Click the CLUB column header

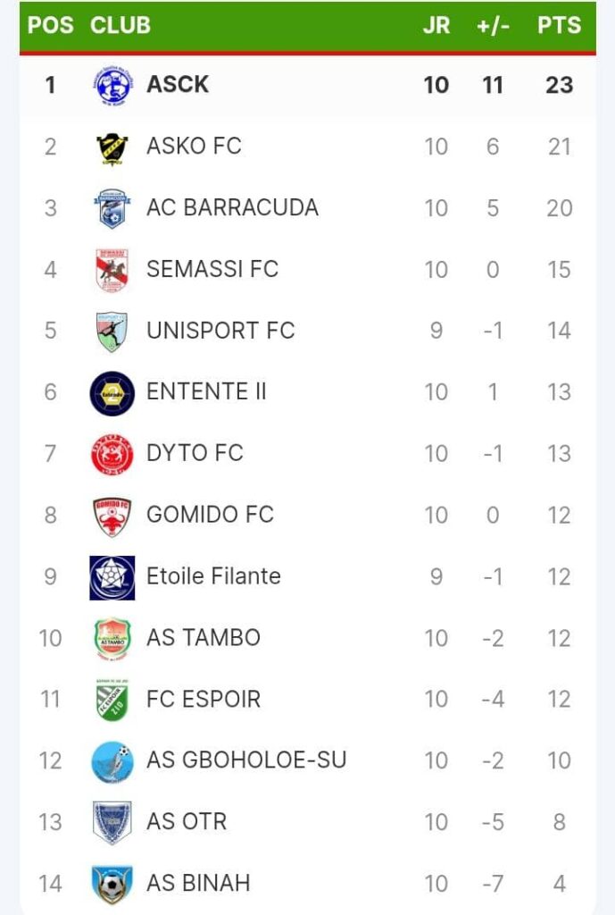coord(121,25)
